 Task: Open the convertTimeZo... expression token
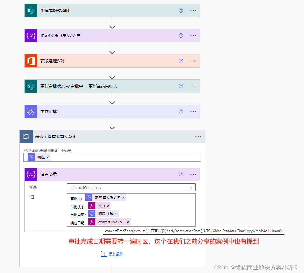tap(109, 222)
